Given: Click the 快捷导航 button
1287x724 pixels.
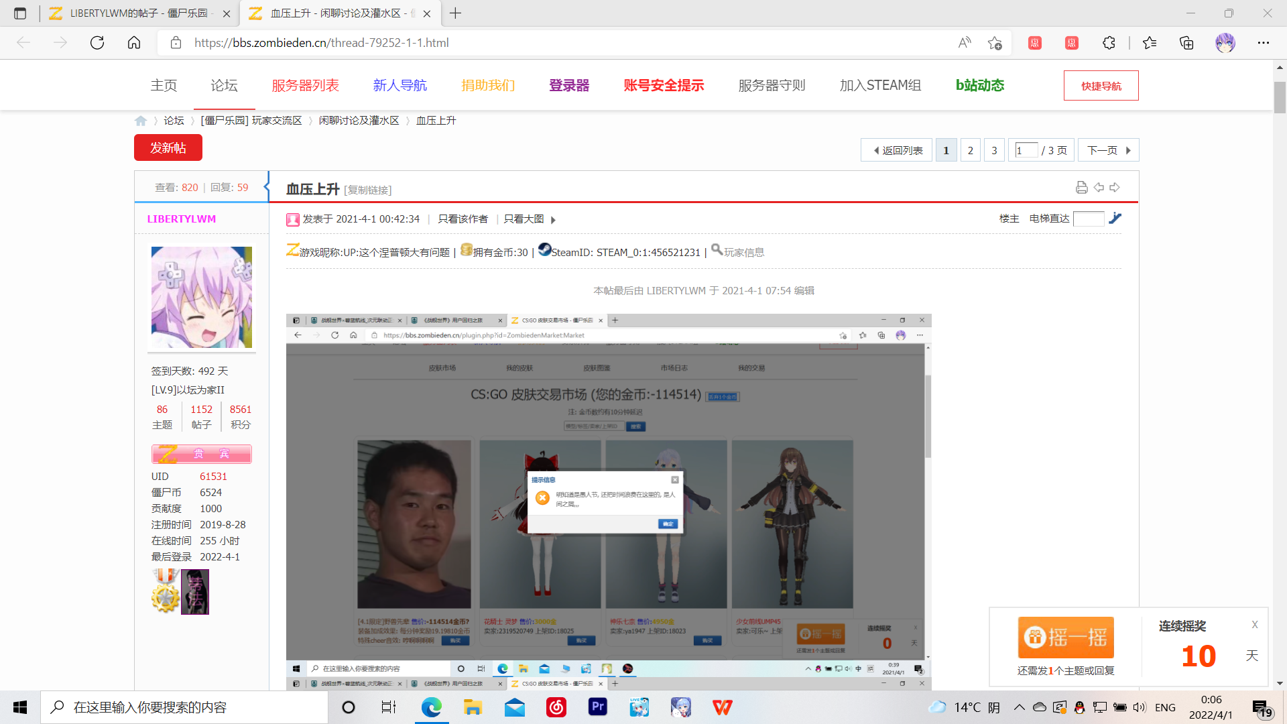Looking at the screenshot, I should [x=1101, y=86].
